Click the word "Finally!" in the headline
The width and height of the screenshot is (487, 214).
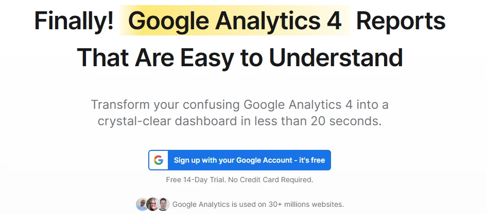click(74, 21)
